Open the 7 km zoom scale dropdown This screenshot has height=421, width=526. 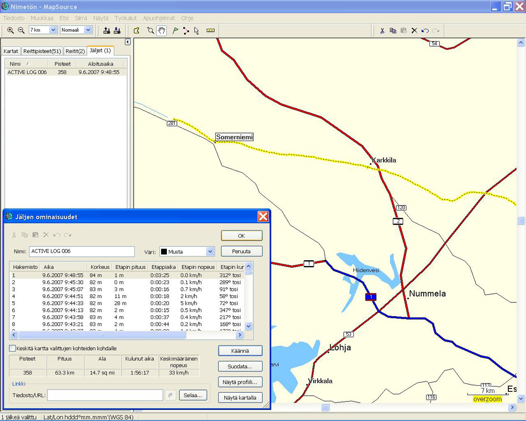pos(53,30)
